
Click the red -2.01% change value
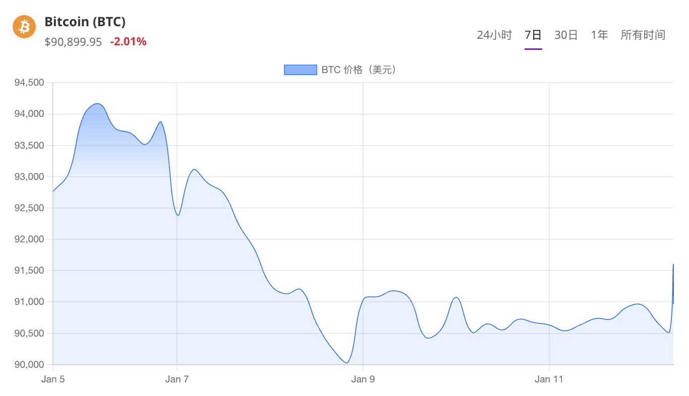coord(128,42)
